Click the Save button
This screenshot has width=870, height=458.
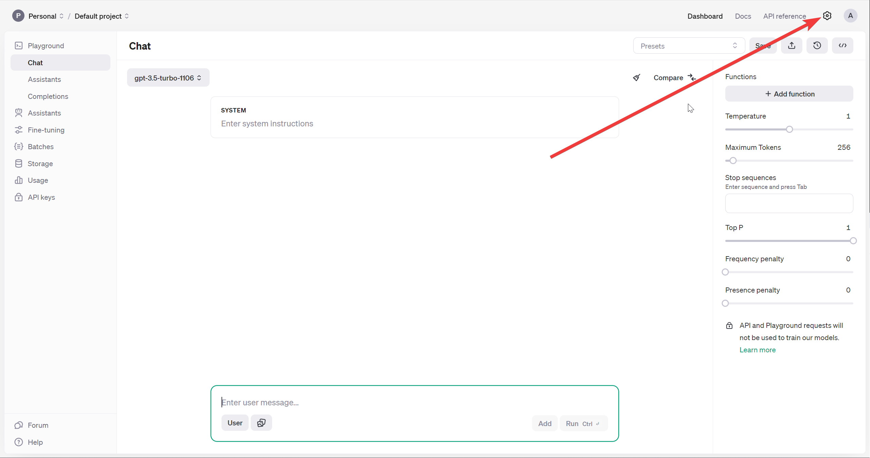763,46
